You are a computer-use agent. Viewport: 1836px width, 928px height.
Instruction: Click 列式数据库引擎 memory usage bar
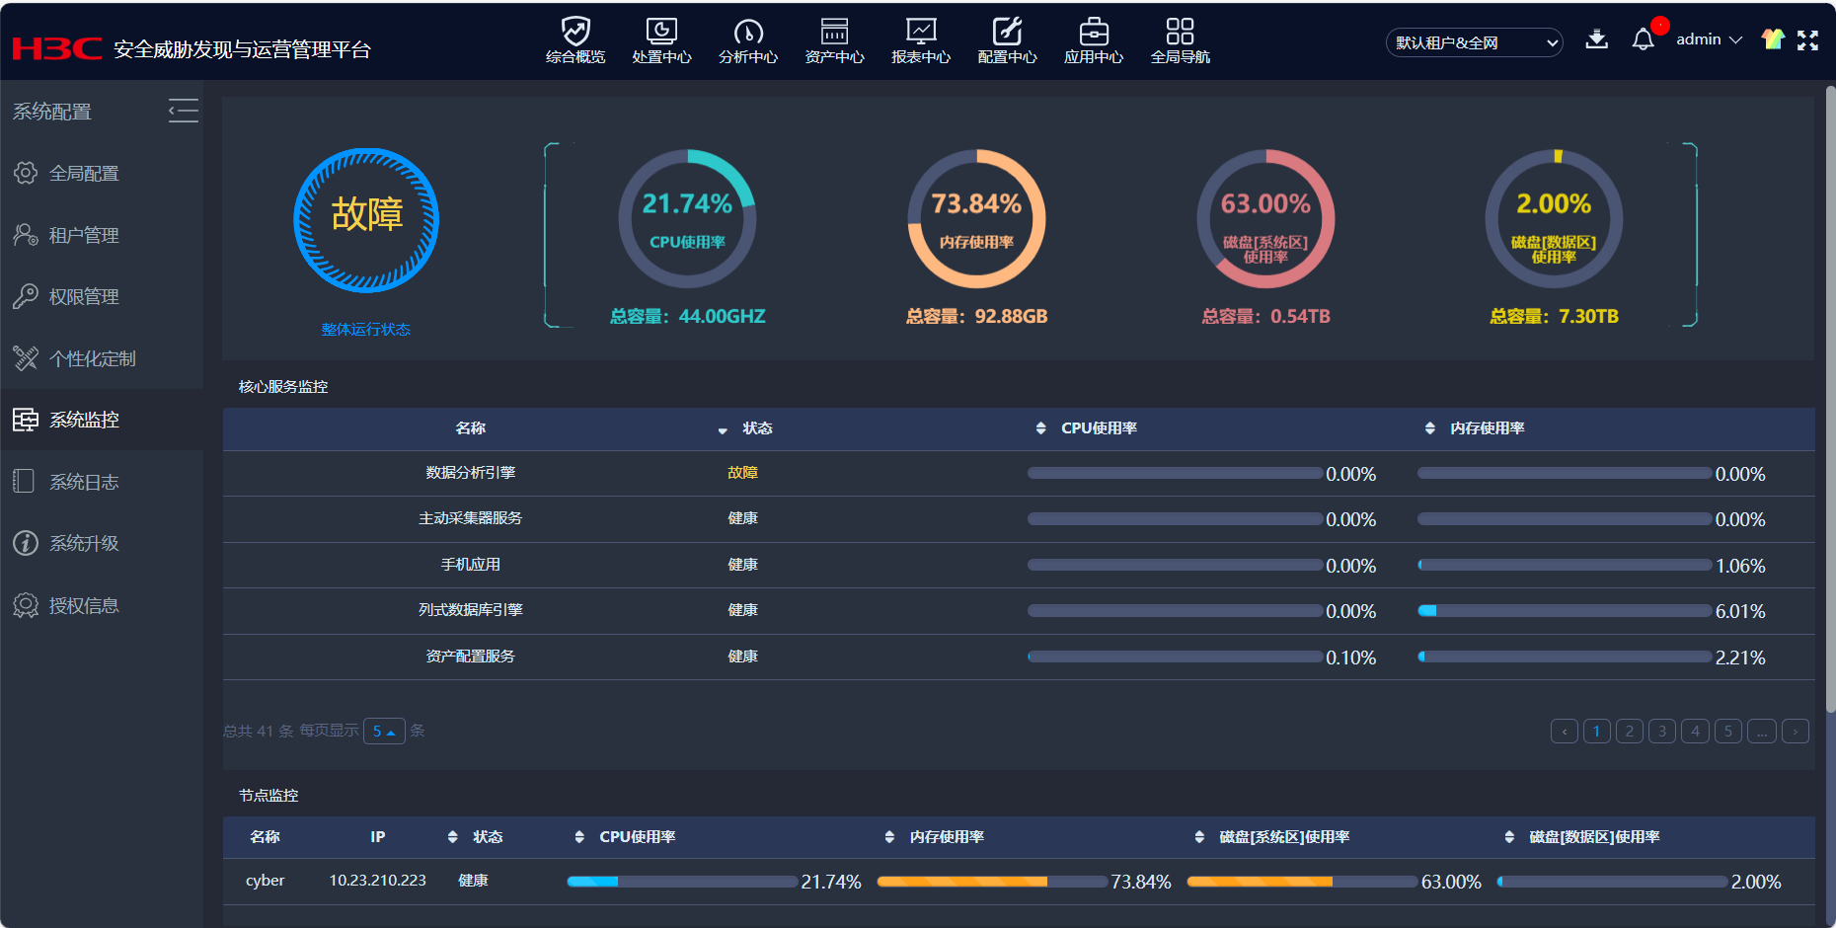1565,611
